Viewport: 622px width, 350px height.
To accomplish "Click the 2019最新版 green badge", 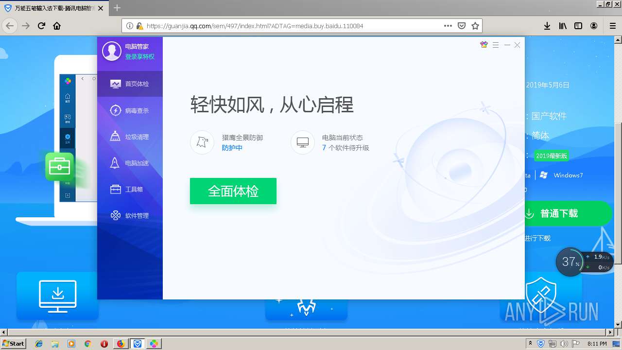I will coord(551,156).
